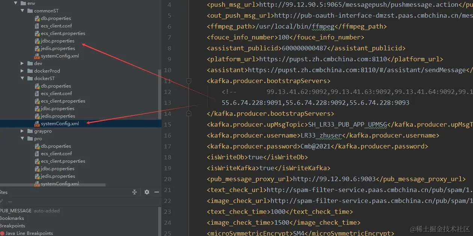Click the assistant_publicid value 600000000487
This screenshot has height=236, width=473.
click(x=304, y=48)
